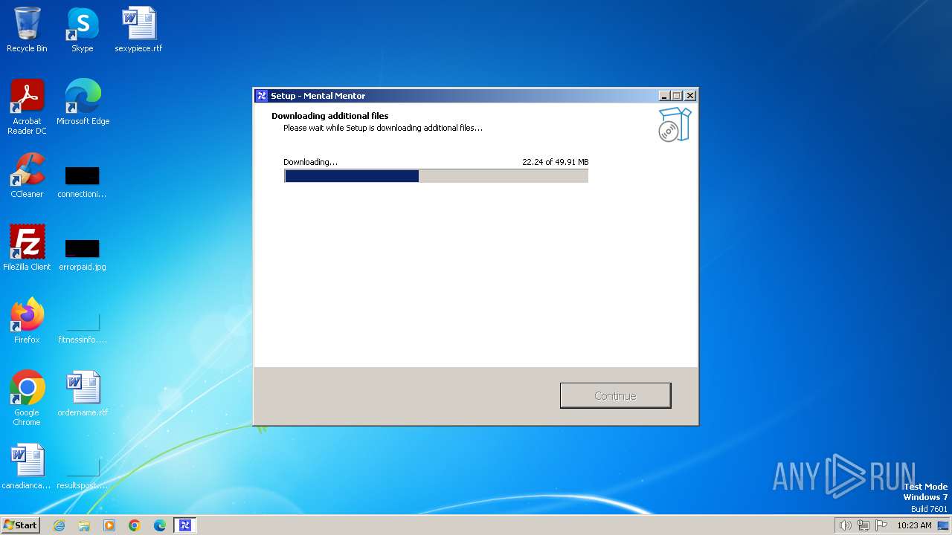Launch Microsoft Edge desktop shortcut
Screen dimensions: 952x535
83,103
